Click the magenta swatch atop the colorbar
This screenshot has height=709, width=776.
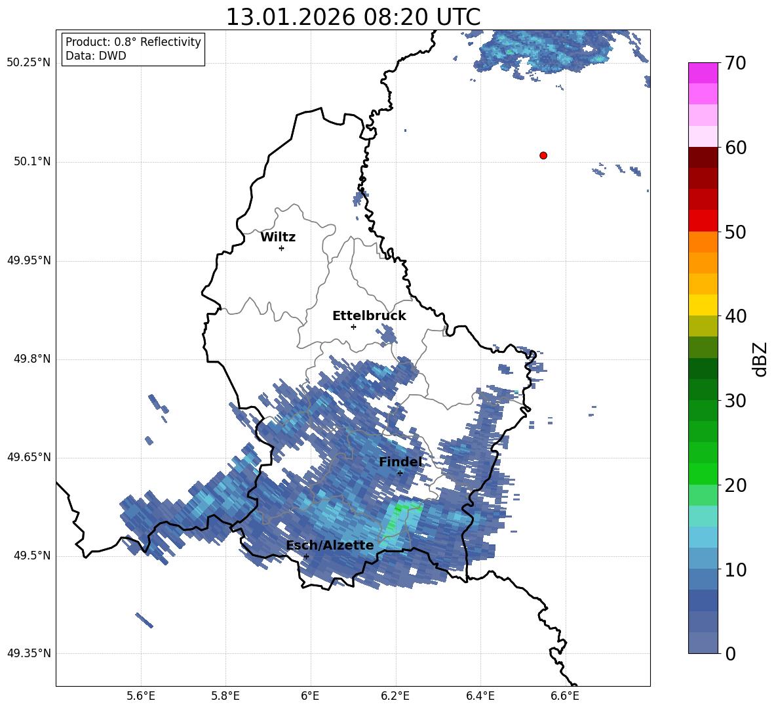click(x=703, y=73)
